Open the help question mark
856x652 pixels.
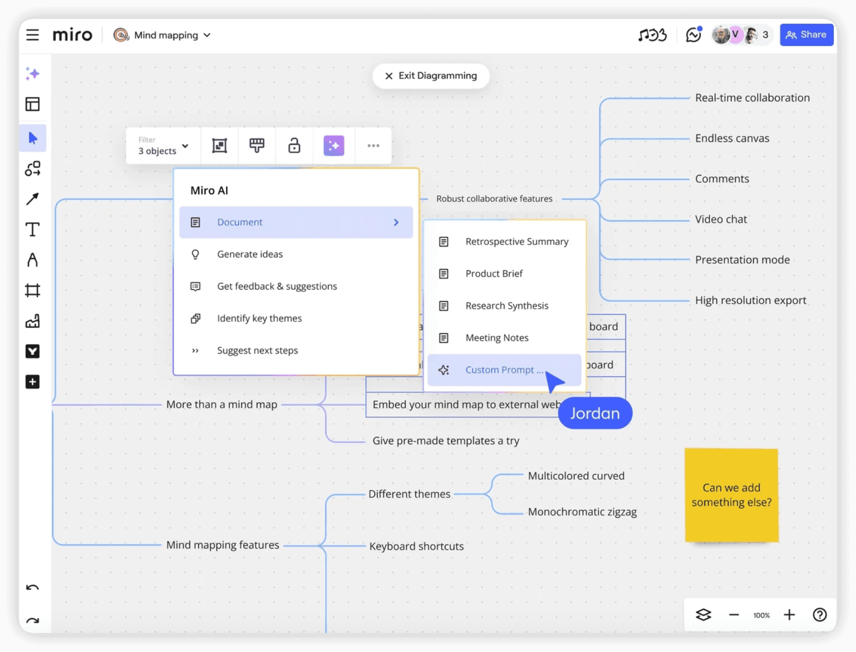820,615
